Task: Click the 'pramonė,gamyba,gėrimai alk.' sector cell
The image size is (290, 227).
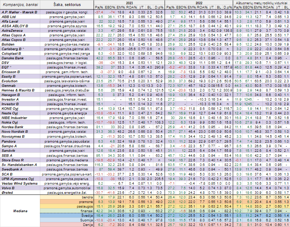Action: point(67,49)
